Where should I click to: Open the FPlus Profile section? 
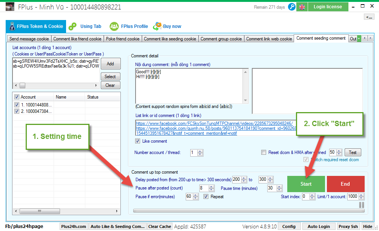[134, 26]
